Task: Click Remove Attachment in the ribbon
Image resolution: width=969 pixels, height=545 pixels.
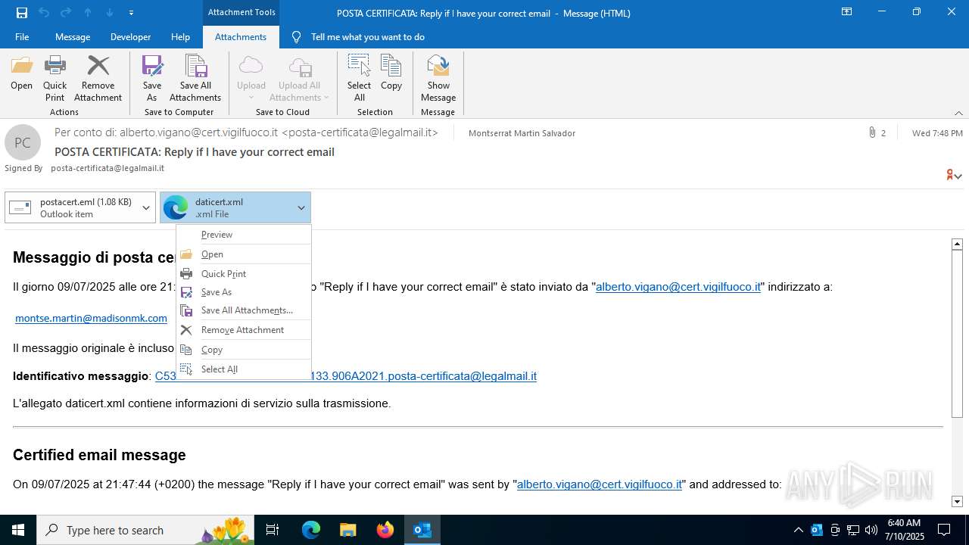Action: (98, 79)
